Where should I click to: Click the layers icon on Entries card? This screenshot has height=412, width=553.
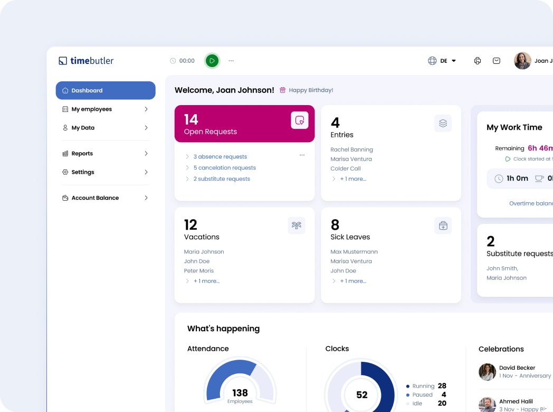pyautogui.click(x=443, y=123)
